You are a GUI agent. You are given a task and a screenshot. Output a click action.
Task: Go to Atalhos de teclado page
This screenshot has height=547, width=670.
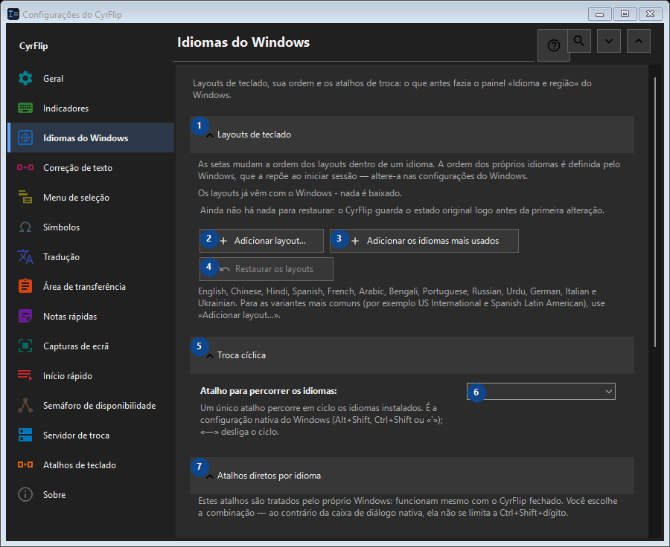coord(91,465)
